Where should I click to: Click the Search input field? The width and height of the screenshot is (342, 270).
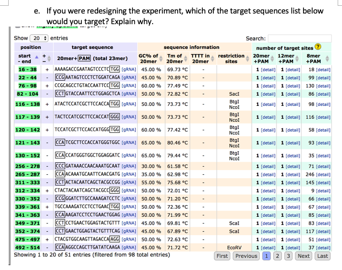(x=300, y=38)
